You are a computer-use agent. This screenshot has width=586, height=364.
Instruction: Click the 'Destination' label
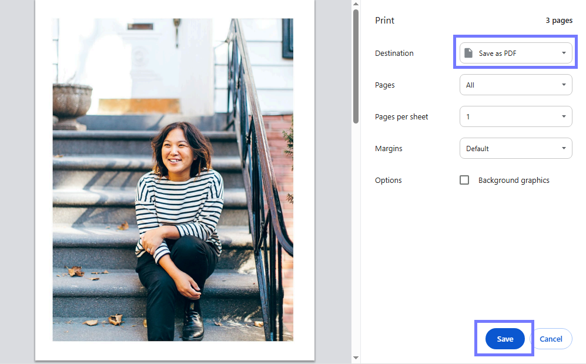(394, 53)
